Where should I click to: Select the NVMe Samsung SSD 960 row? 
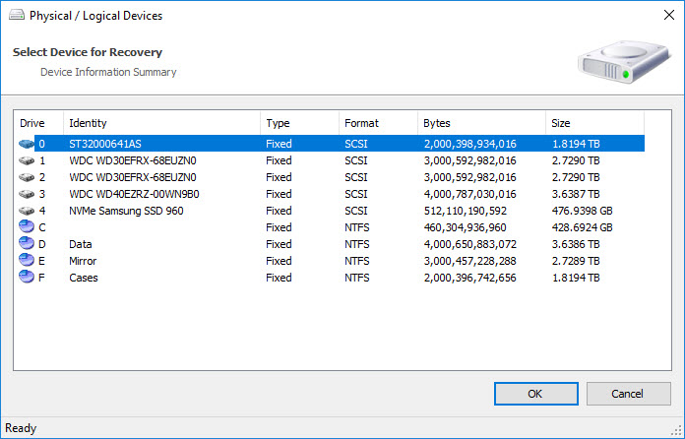(x=126, y=211)
